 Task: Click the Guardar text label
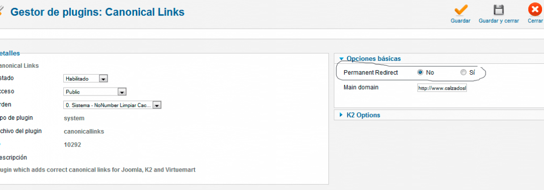click(x=460, y=21)
